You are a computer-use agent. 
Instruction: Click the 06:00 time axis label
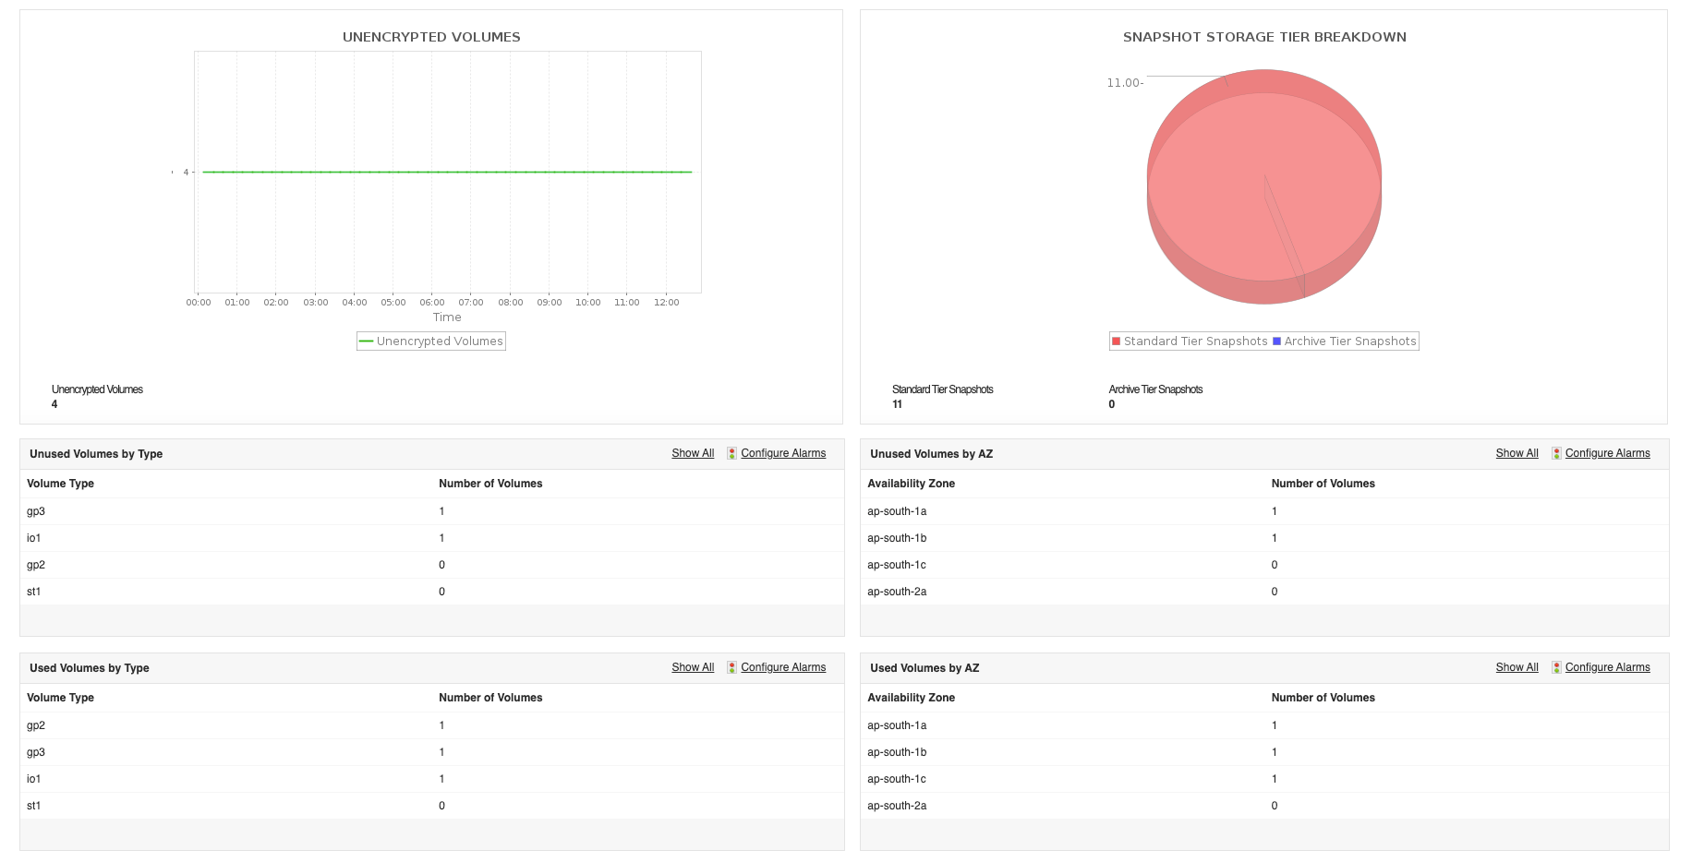pyautogui.click(x=432, y=303)
